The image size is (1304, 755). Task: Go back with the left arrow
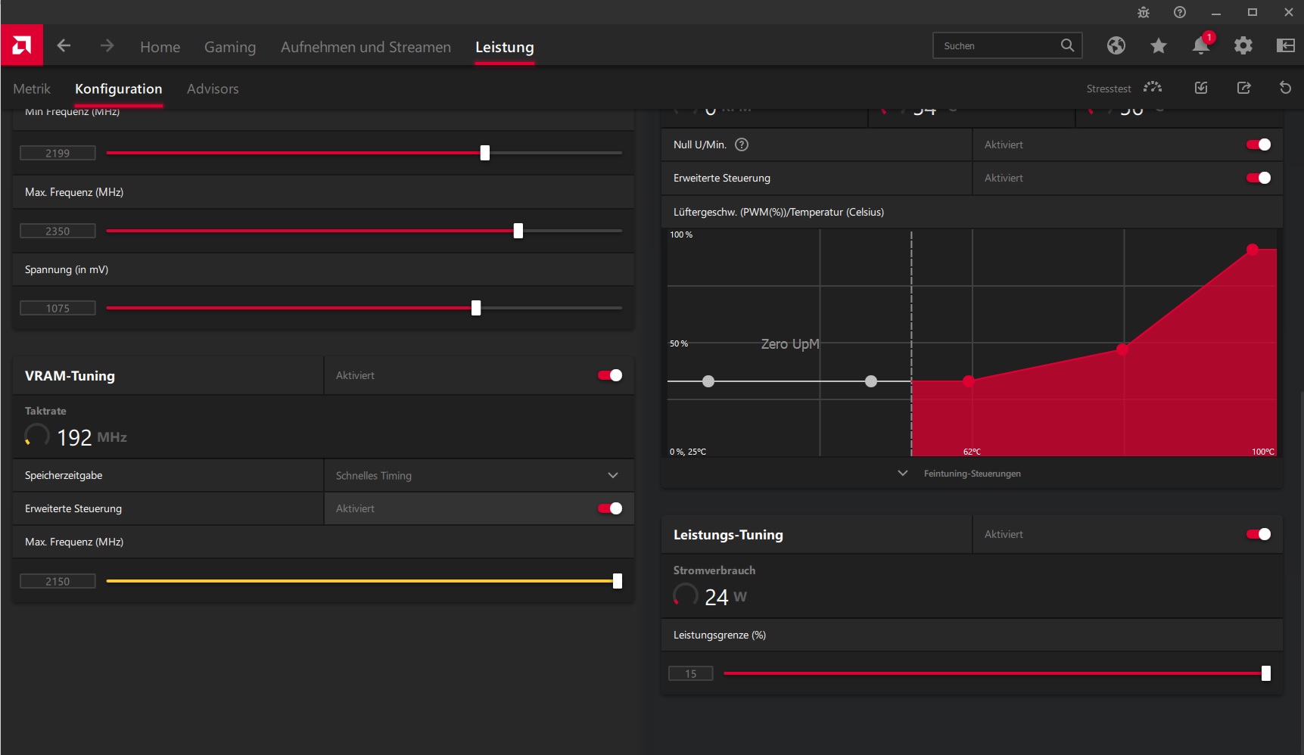(x=64, y=45)
